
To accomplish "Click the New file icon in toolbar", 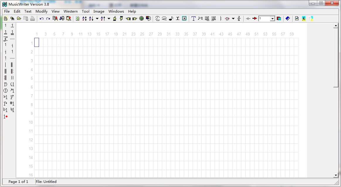I will coord(6,18).
